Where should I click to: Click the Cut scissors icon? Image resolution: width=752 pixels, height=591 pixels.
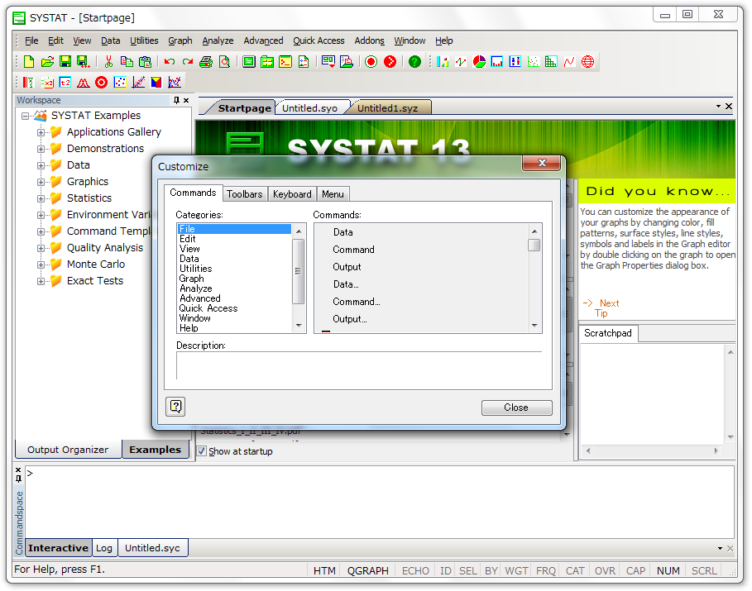pos(108,62)
